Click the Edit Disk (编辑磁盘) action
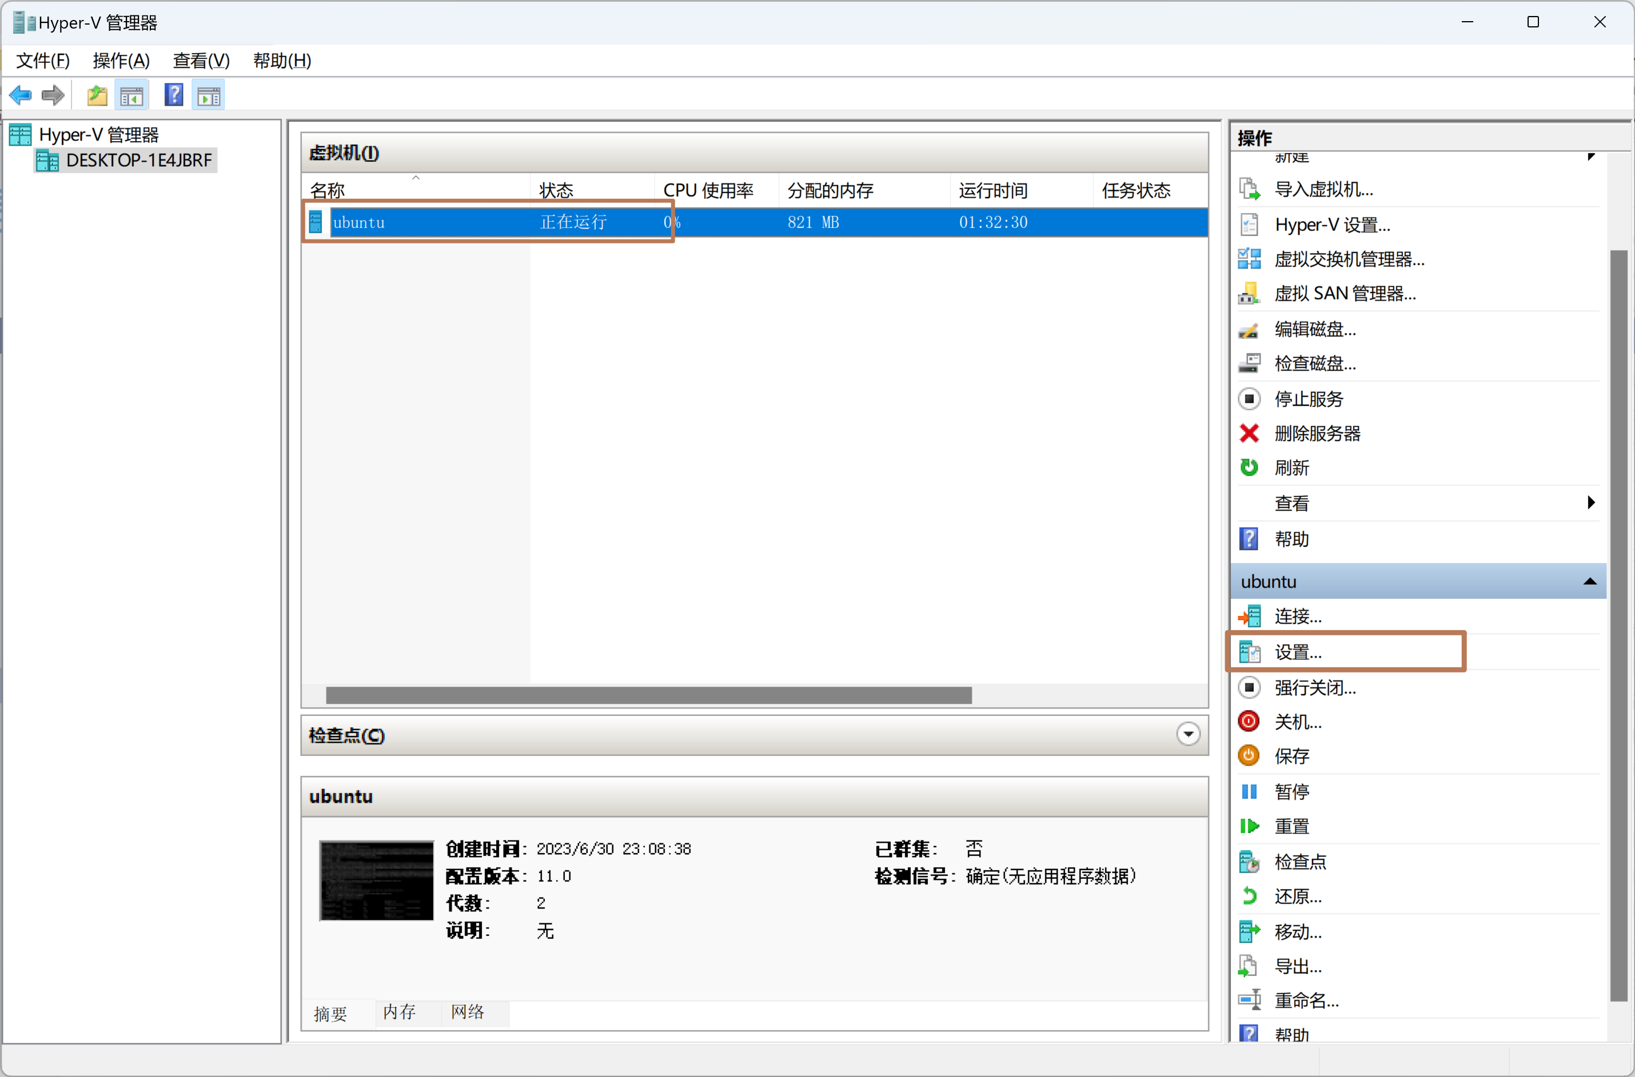1635x1077 pixels. pos(1315,330)
